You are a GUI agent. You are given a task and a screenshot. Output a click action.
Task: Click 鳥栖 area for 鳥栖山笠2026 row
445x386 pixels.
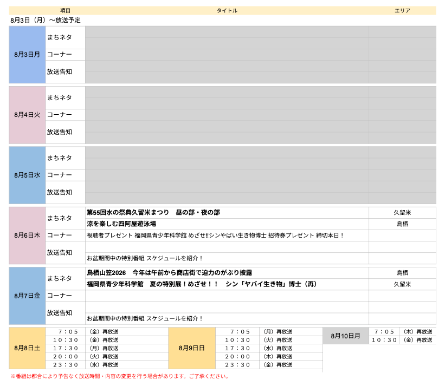(402, 273)
